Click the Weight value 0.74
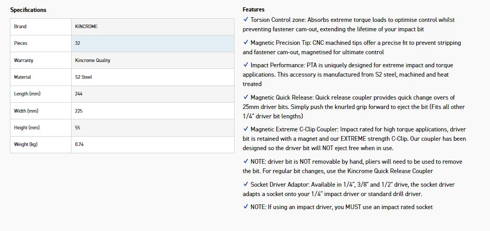The height and width of the screenshot is (231, 490). [79, 144]
